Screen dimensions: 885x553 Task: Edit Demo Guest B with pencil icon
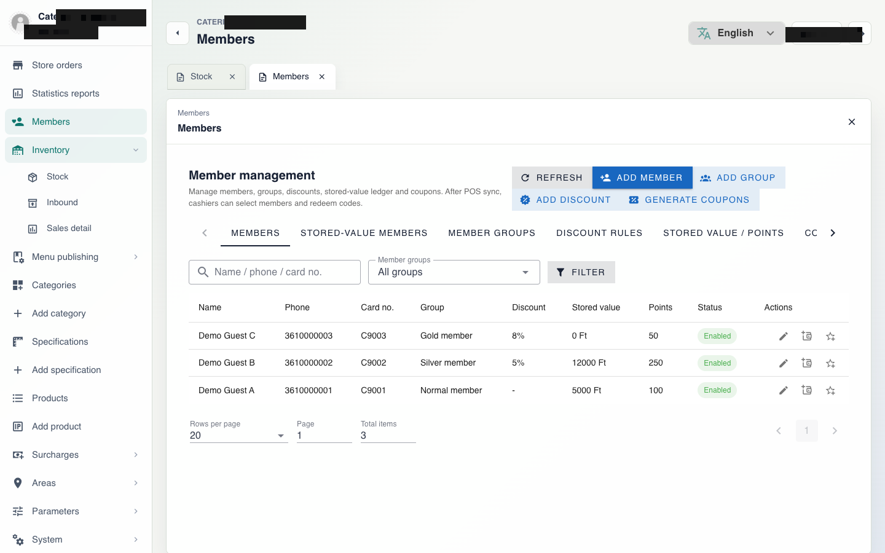(783, 363)
